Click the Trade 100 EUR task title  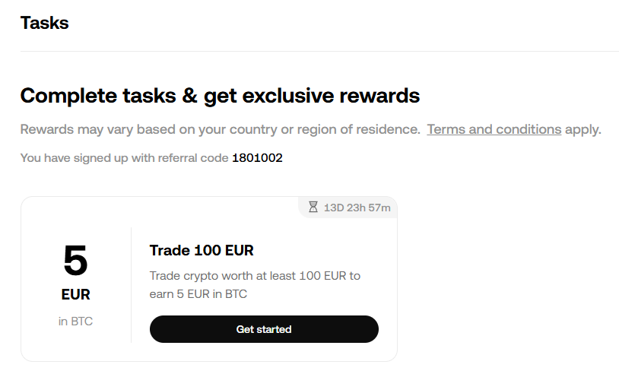pyautogui.click(x=202, y=251)
